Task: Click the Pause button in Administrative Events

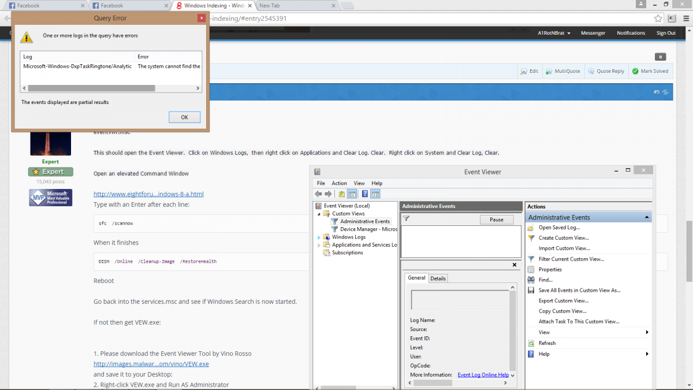Action: (x=497, y=220)
